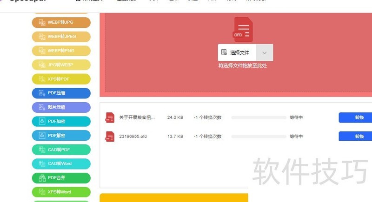This screenshot has height=202, width=372.
Task: Click the PDF合并 merge icon
Action: click(42, 178)
